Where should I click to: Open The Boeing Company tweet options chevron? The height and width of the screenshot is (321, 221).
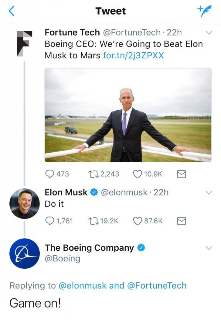(x=209, y=247)
